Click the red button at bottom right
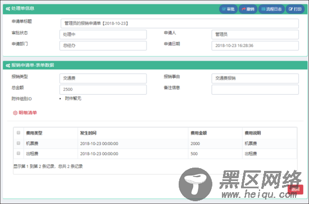309x204 pixels. pyautogui.click(x=295, y=189)
